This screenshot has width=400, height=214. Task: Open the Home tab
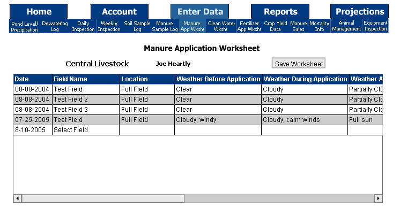39,11
